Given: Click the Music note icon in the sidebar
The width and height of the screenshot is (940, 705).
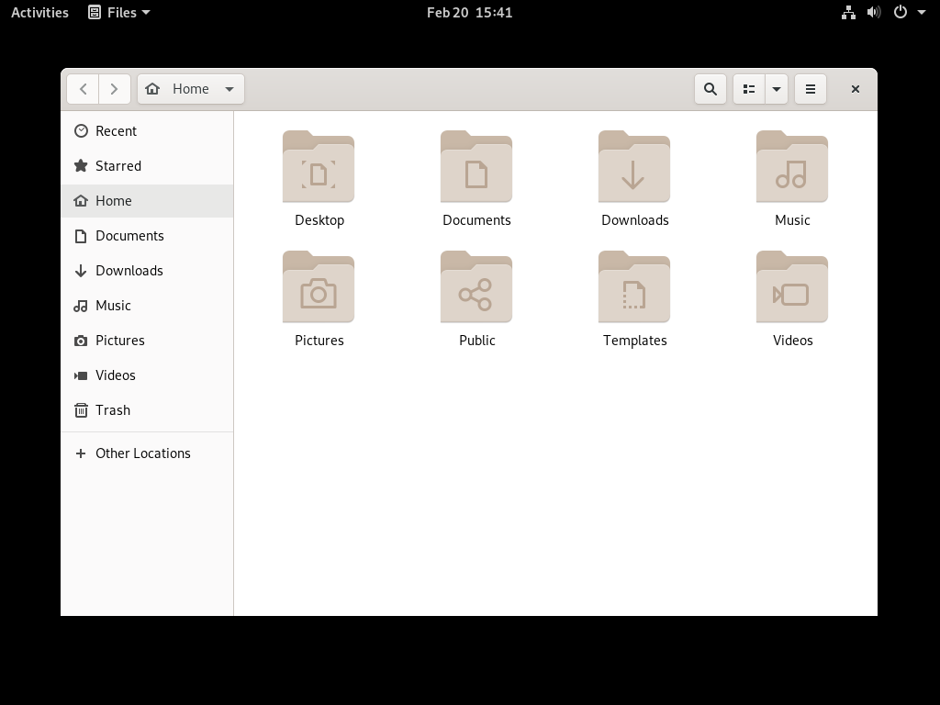Looking at the screenshot, I should (x=81, y=306).
